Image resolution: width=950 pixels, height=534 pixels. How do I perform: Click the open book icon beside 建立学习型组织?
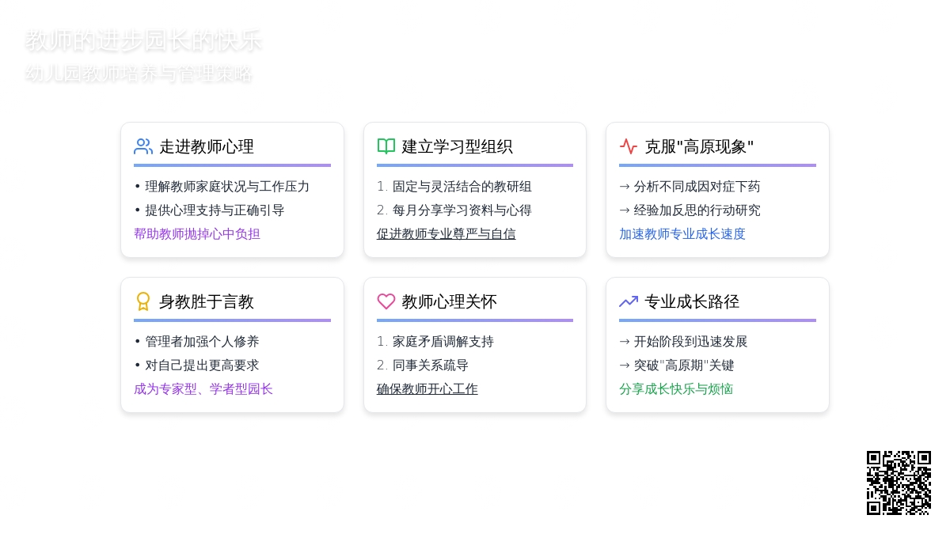coord(386,146)
